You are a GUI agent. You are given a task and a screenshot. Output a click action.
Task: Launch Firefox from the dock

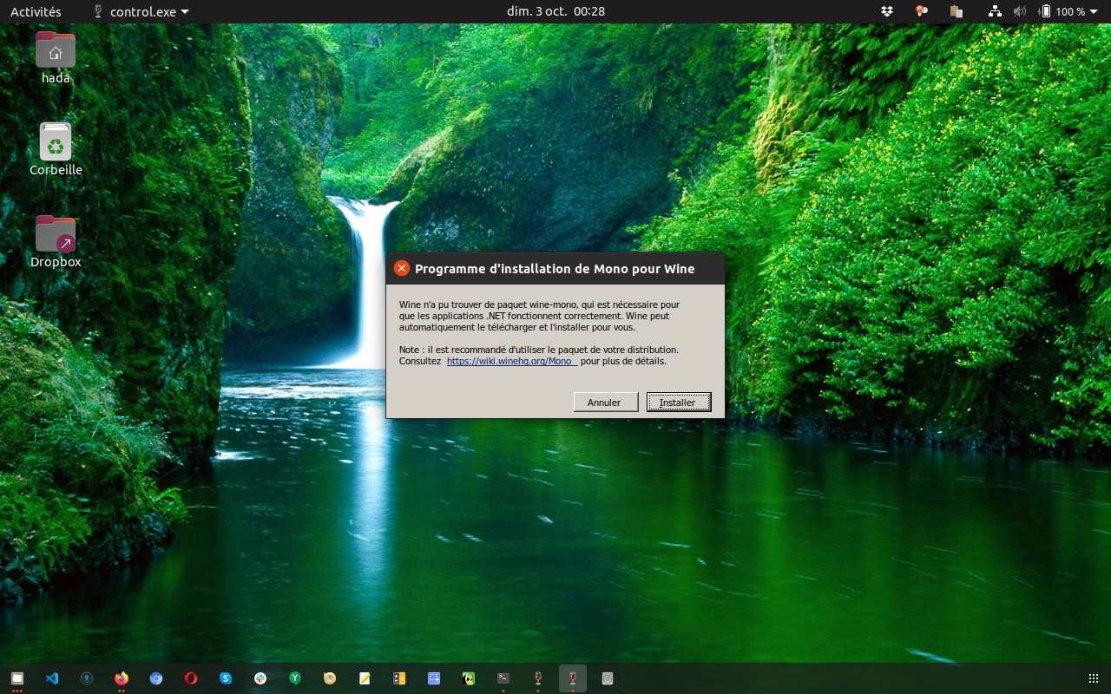click(x=122, y=678)
